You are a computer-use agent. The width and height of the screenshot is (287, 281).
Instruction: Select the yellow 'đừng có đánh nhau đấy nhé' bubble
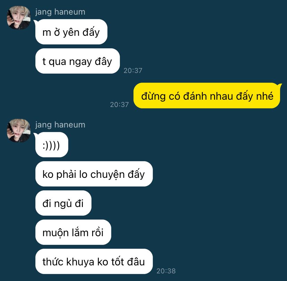(207, 96)
